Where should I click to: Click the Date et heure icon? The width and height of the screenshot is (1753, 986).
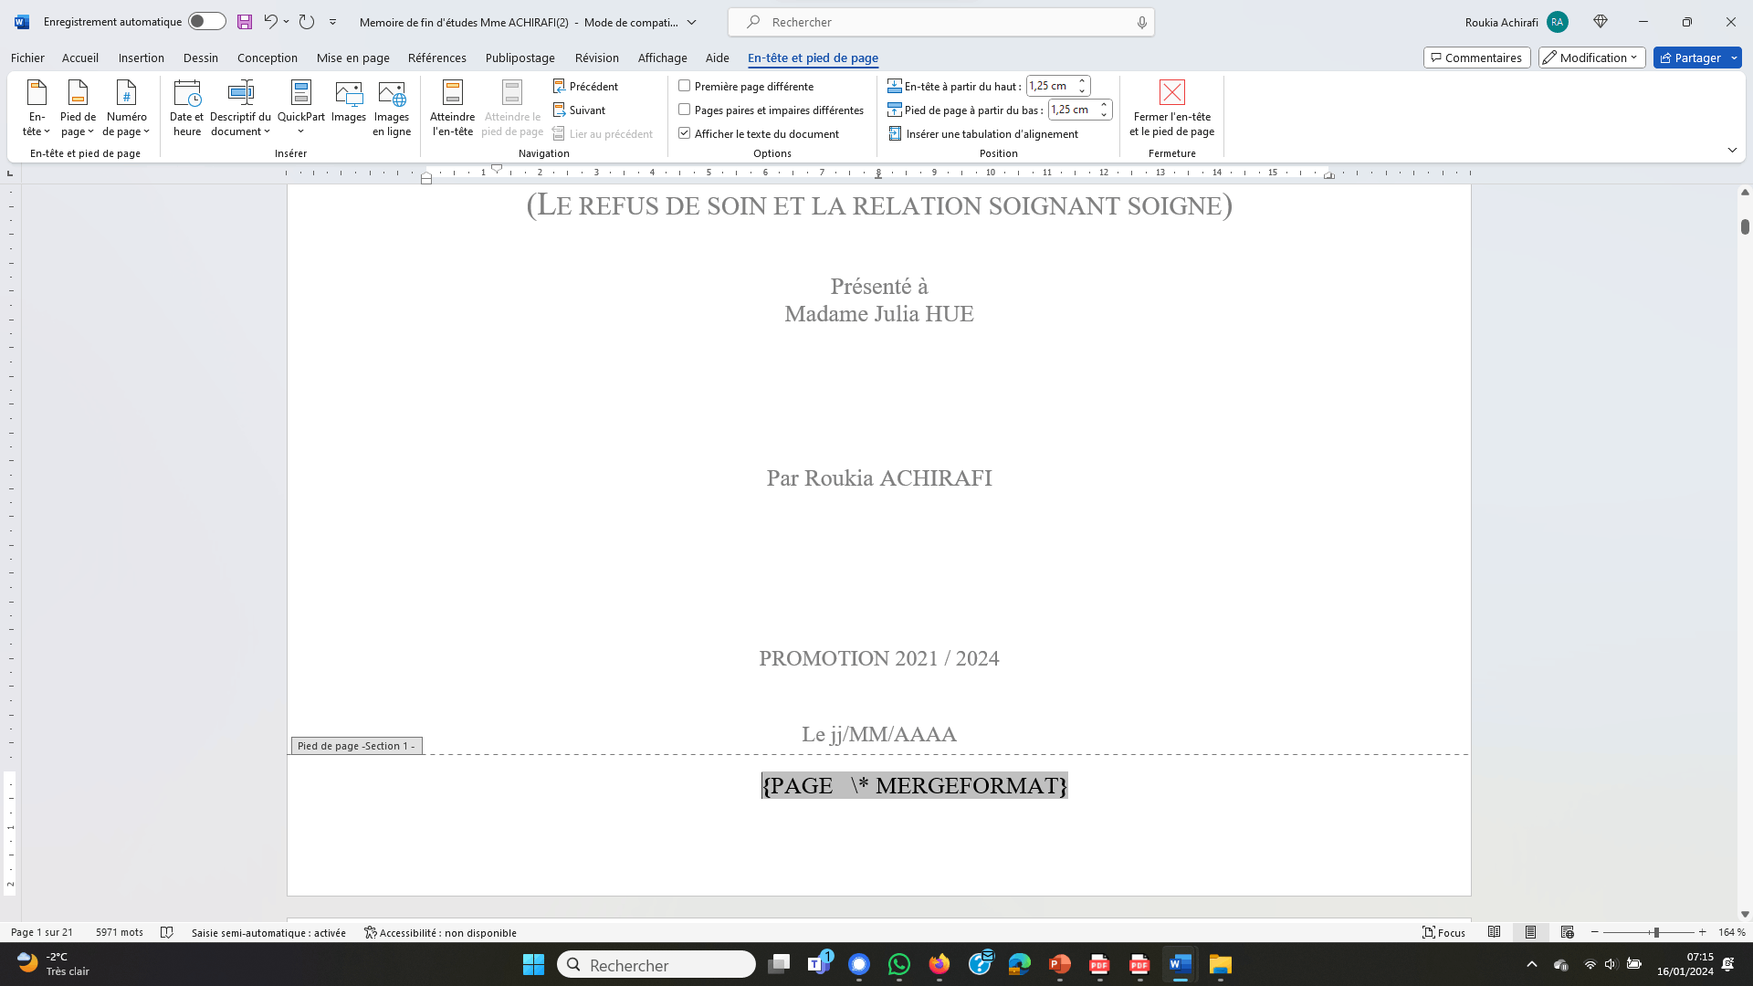[x=186, y=108]
